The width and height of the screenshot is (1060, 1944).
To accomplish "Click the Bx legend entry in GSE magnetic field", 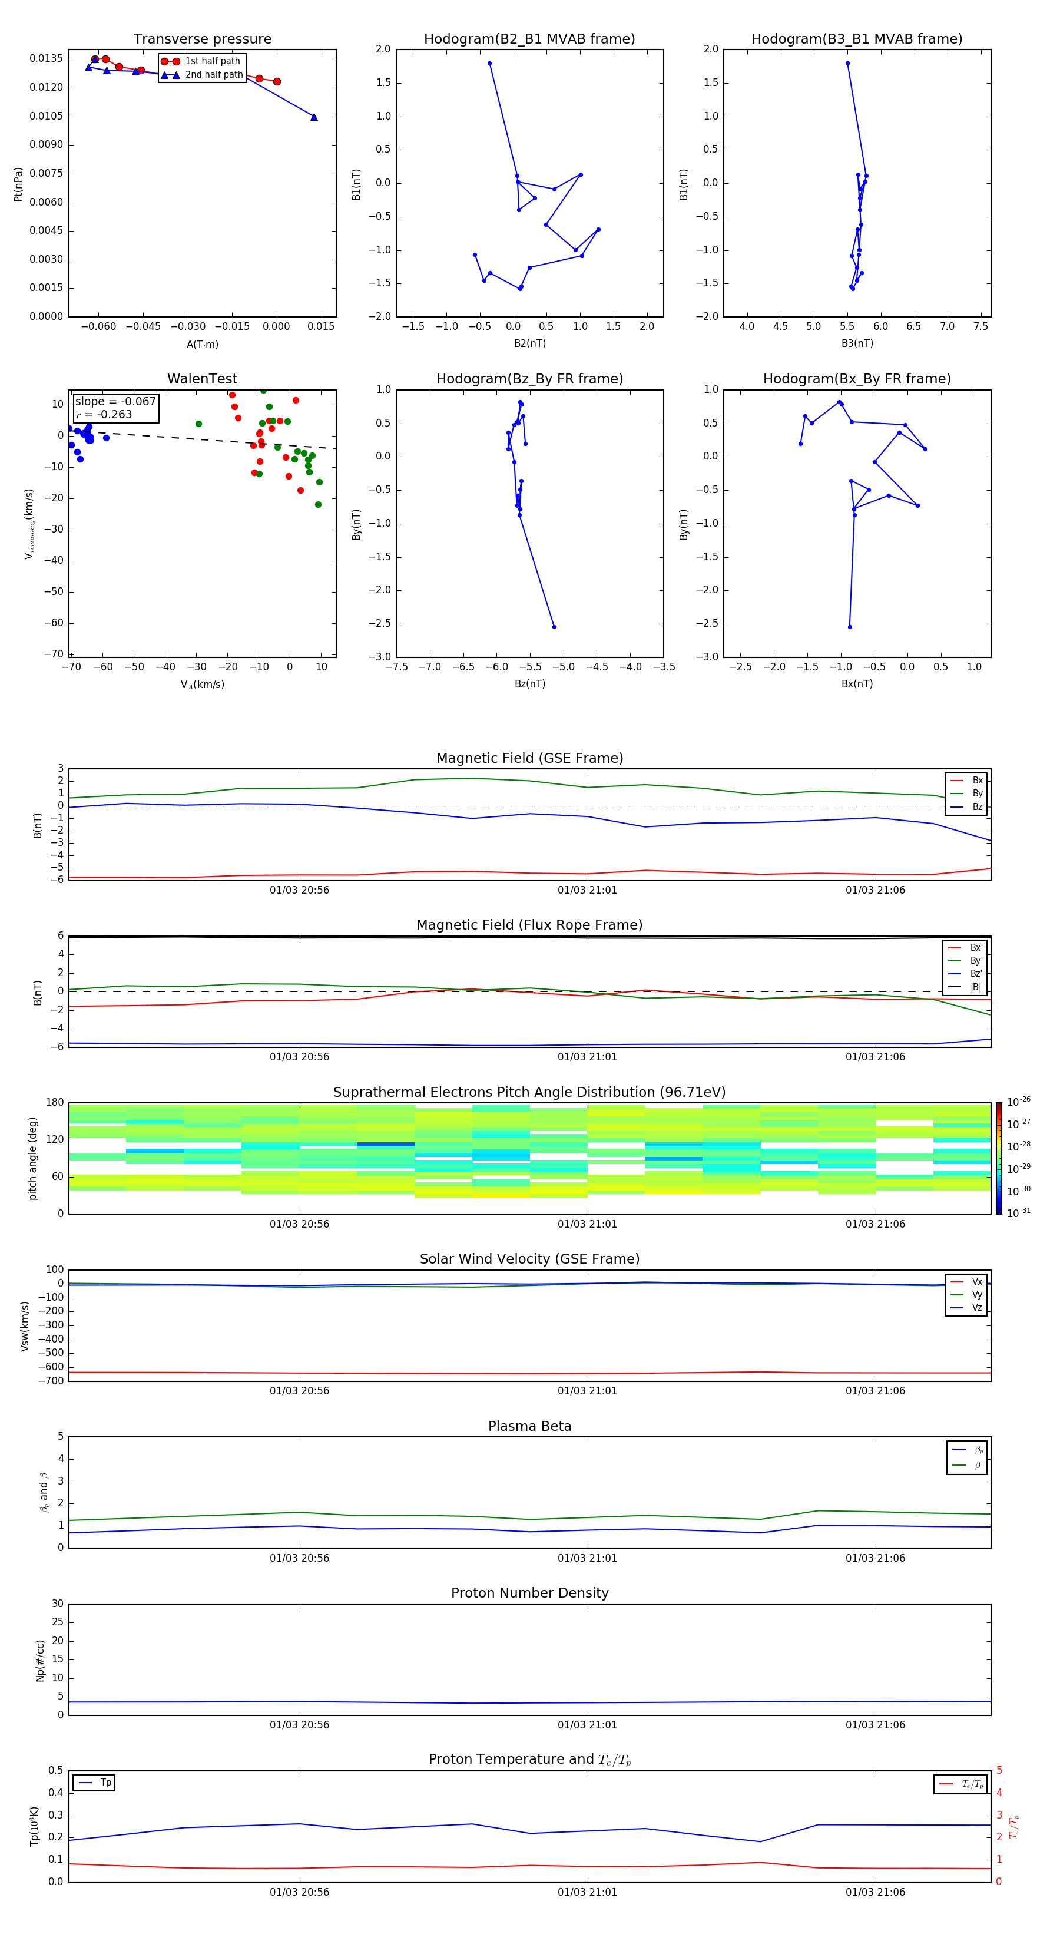I will (967, 781).
